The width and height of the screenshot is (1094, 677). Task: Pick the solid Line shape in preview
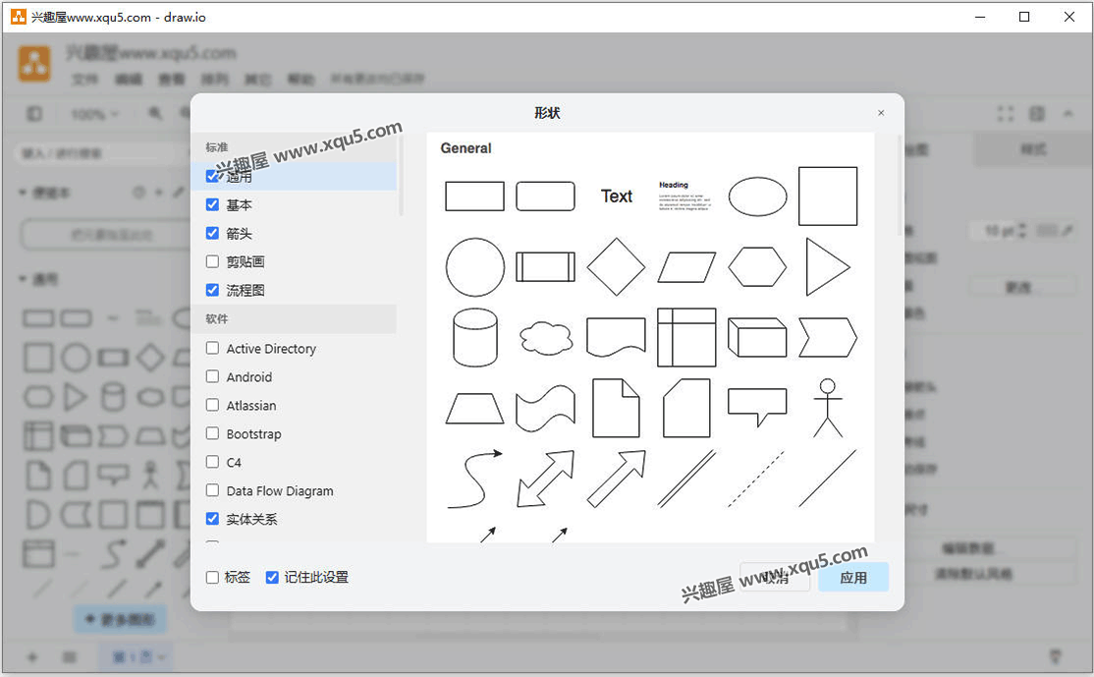[x=828, y=480]
